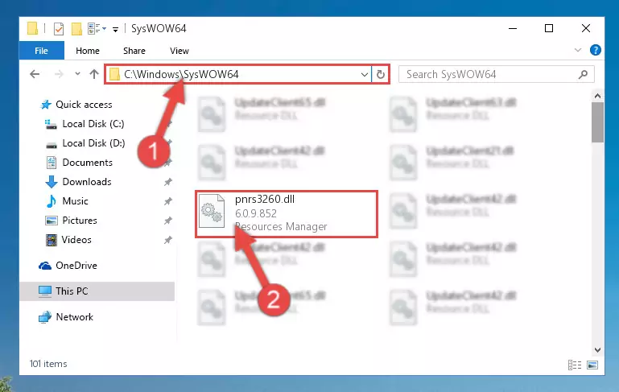Switch to the Home ribbon tab
Screen dimensions: 619x392
coord(88,51)
